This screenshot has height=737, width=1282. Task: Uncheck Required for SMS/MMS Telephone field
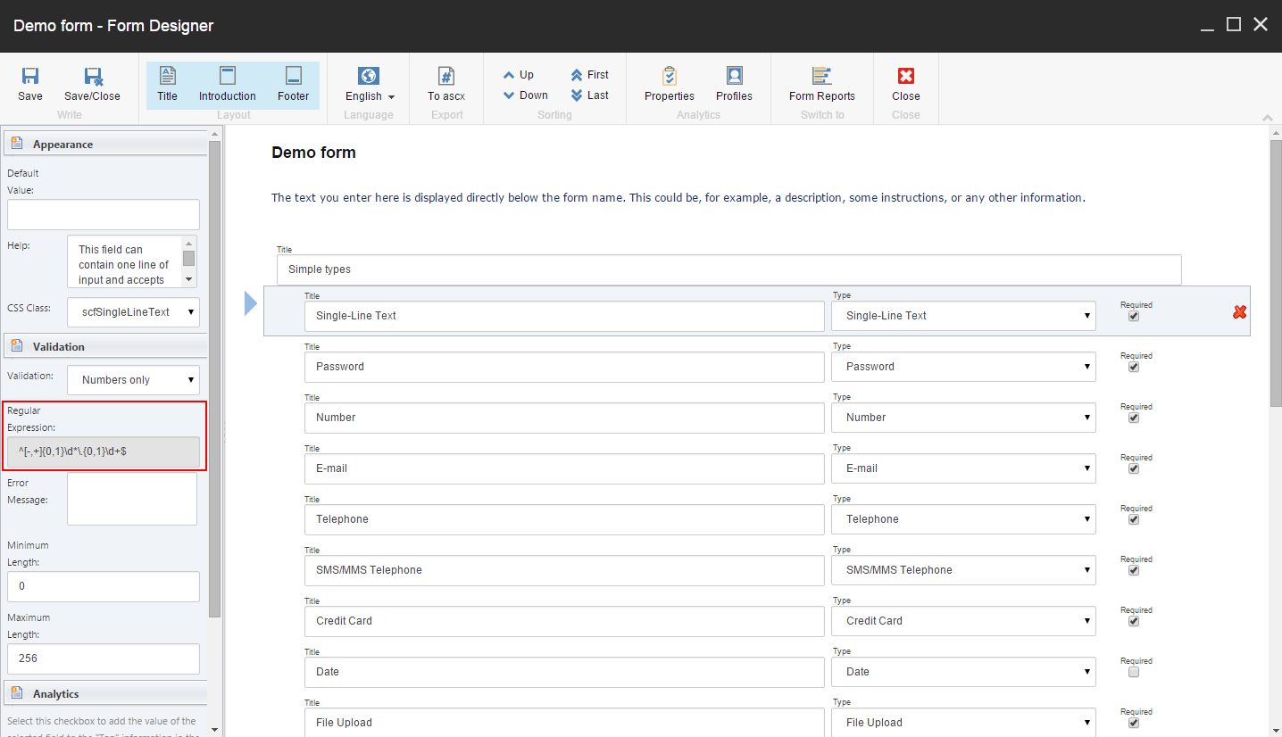pyautogui.click(x=1134, y=570)
